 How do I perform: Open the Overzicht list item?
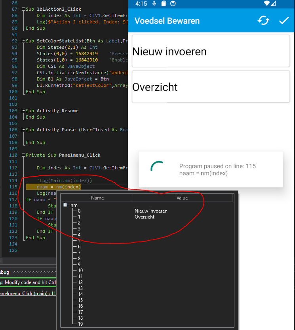[211, 87]
